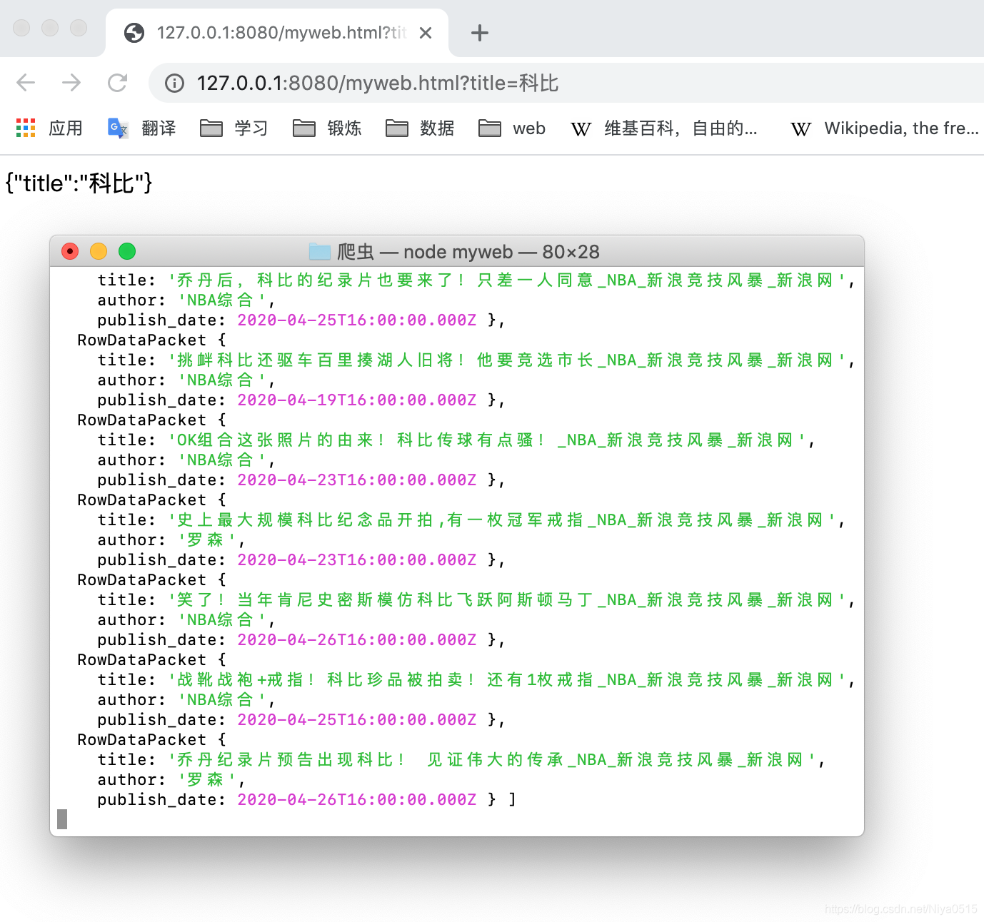Click the title line starting 史上最大规模
Screen dimensions: 984x922
click(471, 520)
